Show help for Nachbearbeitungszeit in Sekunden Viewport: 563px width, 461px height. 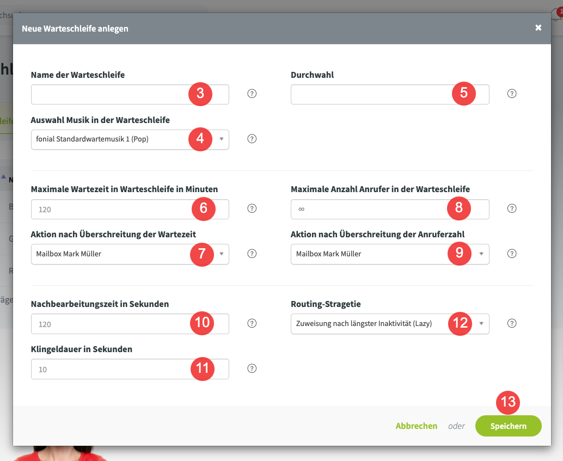tap(252, 323)
